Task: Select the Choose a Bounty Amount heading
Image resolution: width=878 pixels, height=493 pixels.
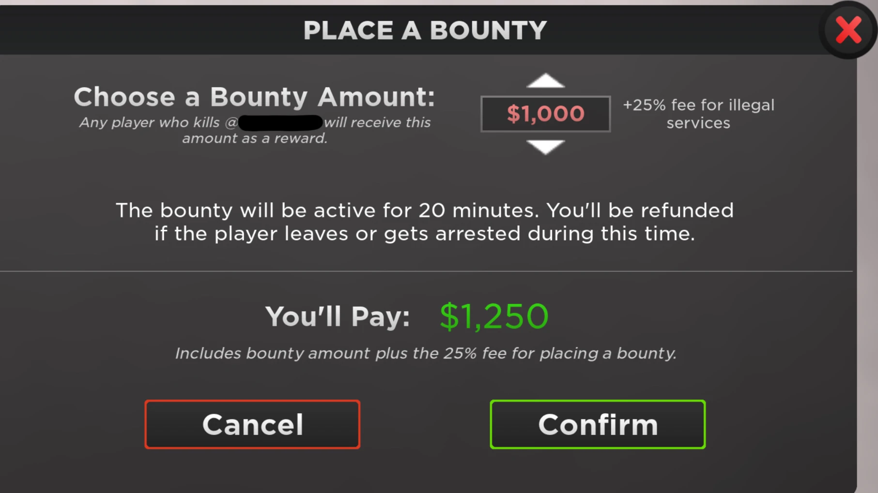Action: pyautogui.click(x=254, y=97)
